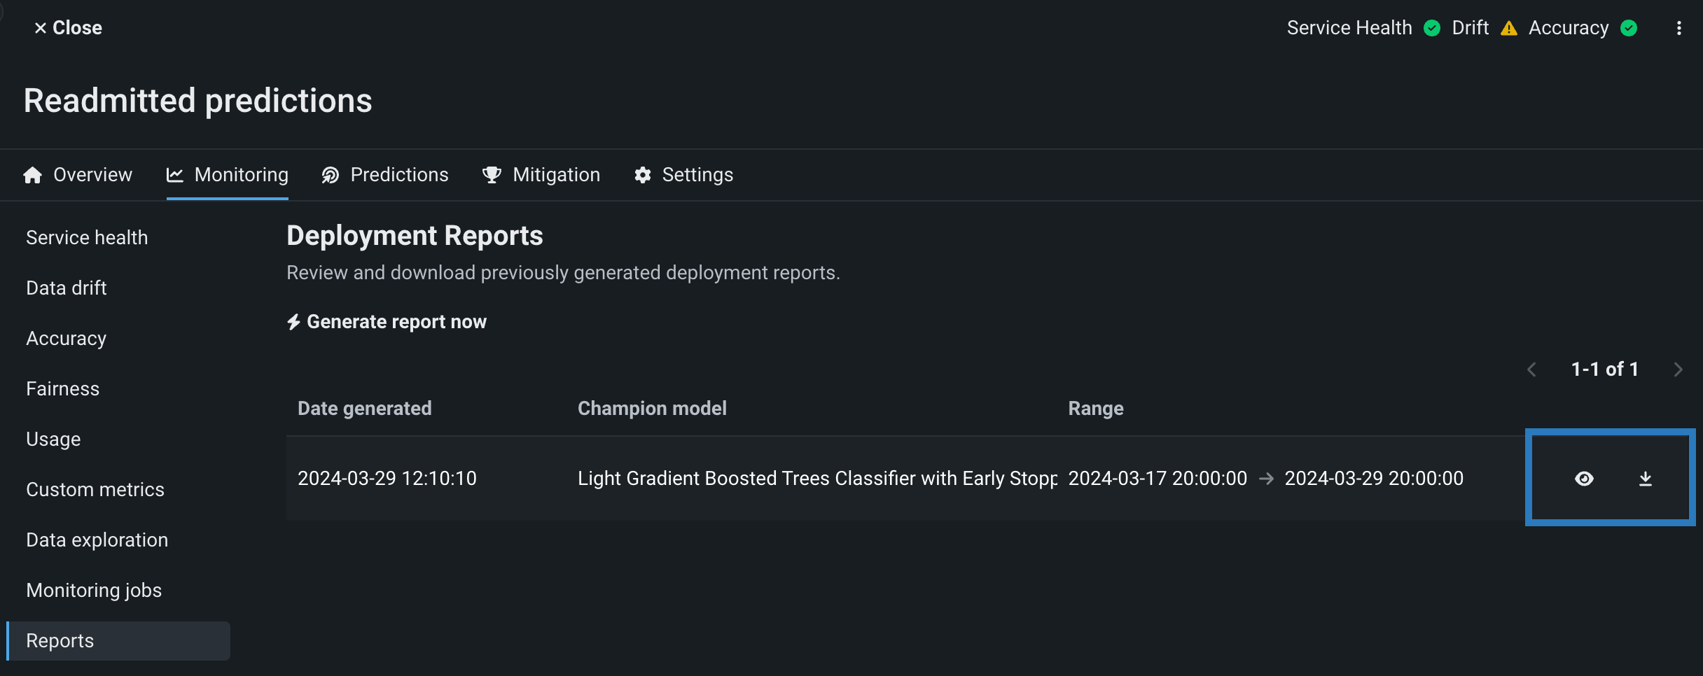Select the Monitoring tab
Viewport: 1703px width, 676px height.
[228, 175]
